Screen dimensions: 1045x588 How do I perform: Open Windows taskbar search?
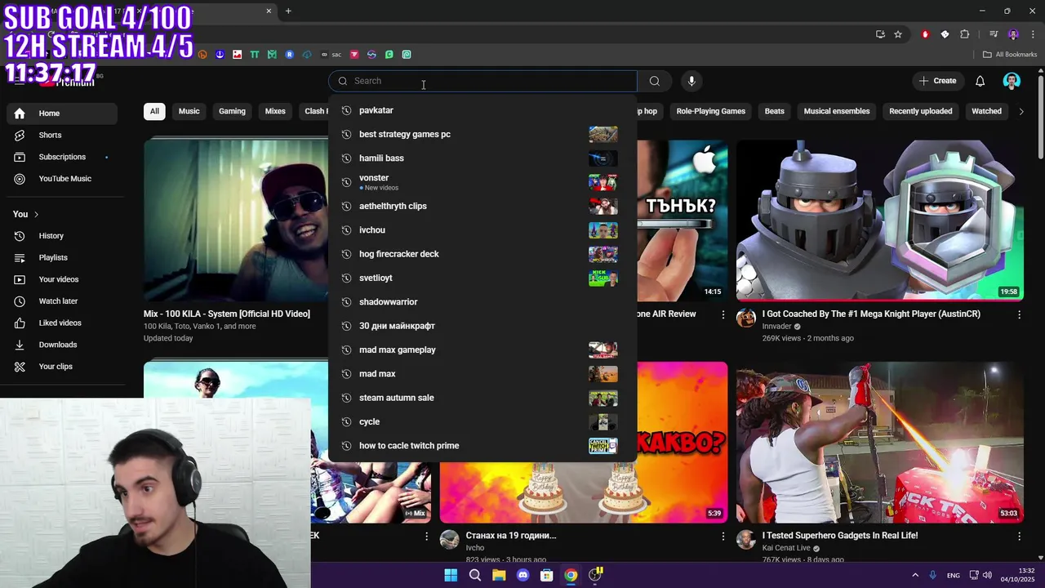point(474,575)
